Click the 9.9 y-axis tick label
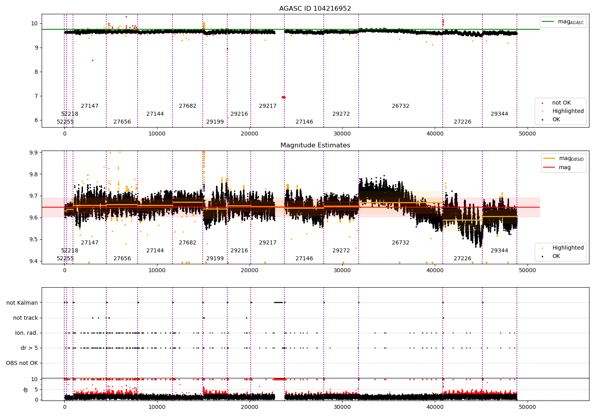 (x=34, y=153)
